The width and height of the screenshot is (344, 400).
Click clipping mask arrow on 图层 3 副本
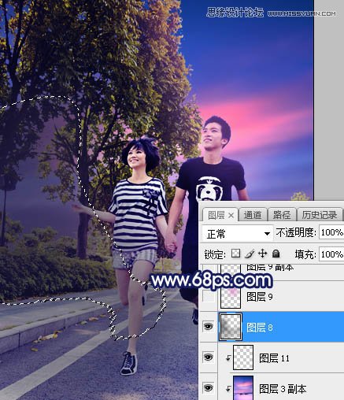228,388
